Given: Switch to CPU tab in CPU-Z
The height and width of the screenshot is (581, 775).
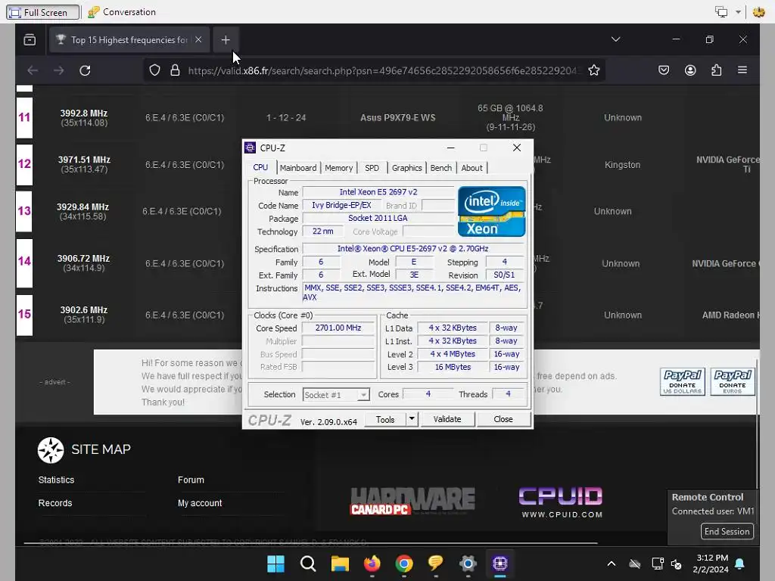Looking at the screenshot, I should (260, 167).
